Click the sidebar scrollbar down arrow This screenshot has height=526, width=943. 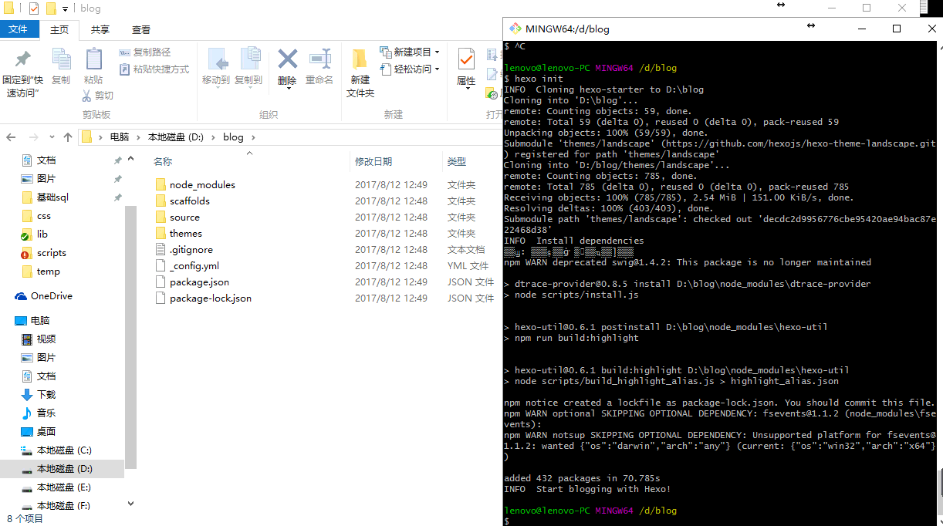coord(130,504)
